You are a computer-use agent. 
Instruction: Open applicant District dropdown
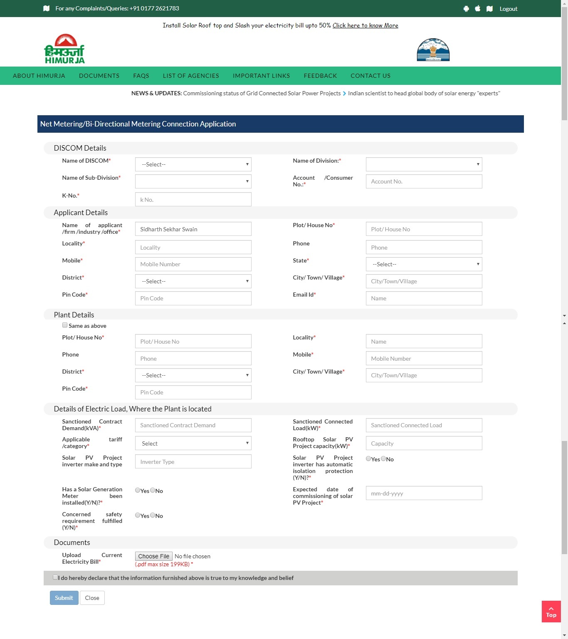(193, 281)
